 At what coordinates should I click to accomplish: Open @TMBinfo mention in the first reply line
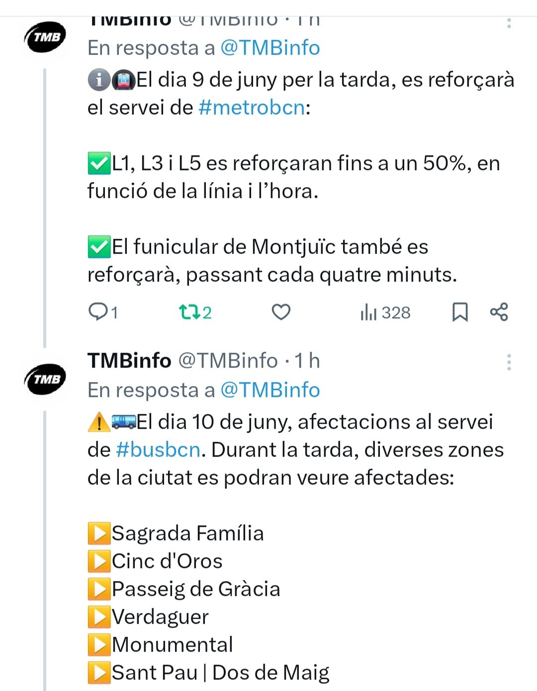(x=270, y=48)
